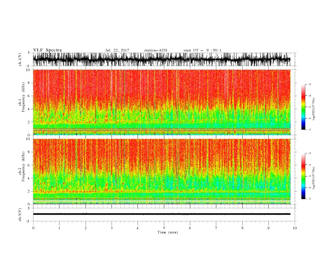Click the flat ch.3 voltage trace

coord(161,214)
